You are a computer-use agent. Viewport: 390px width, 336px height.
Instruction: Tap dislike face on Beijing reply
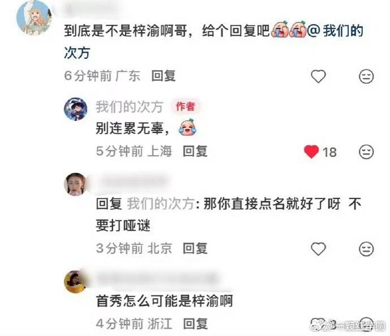(366, 249)
